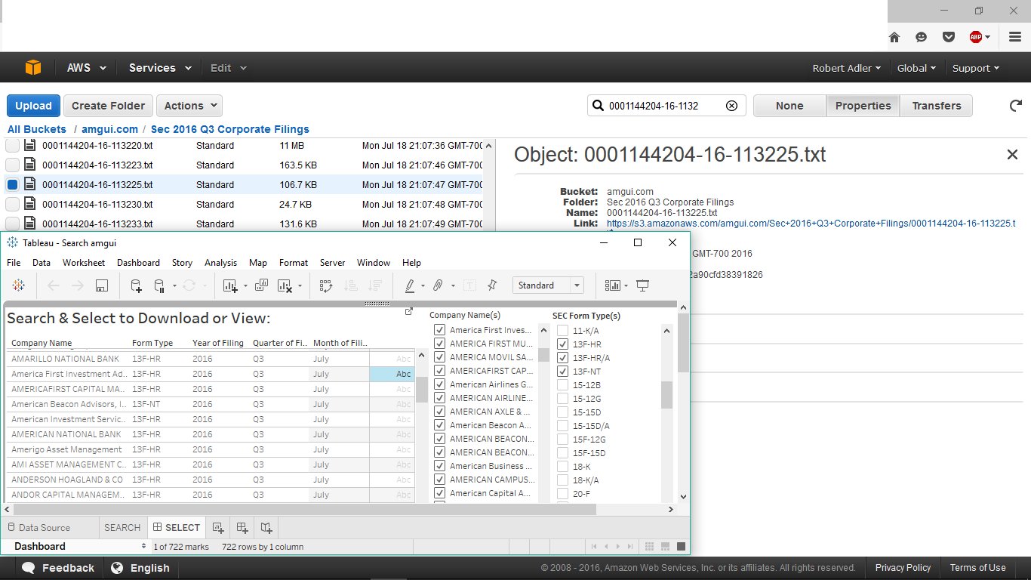1031x580 pixels.
Task: Click the Duplicate Worksheet toolbar icon
Action: (261, 285)
